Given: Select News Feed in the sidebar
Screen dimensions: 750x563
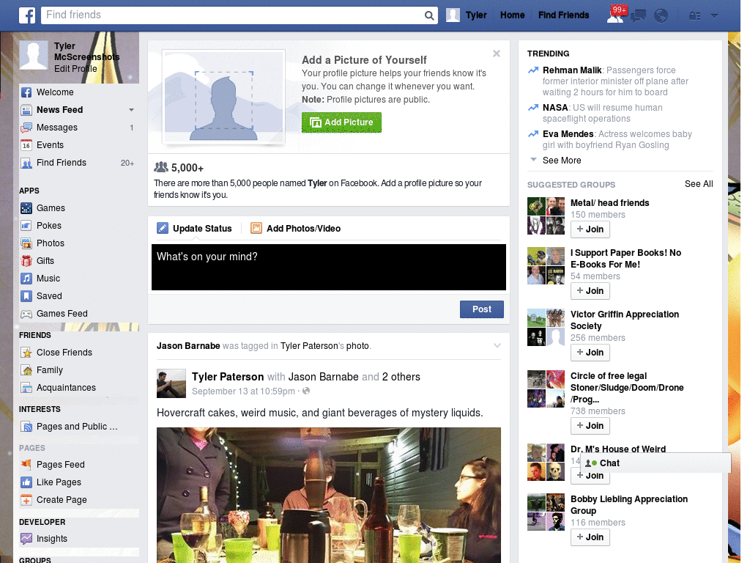Looking at the screenshot, I should point(60,110).
